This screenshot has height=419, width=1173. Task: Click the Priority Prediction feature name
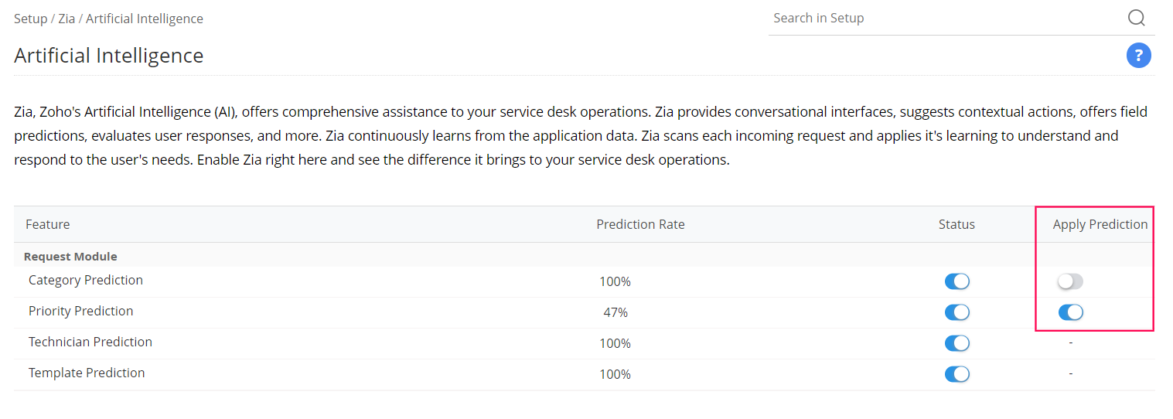[81, 311]
